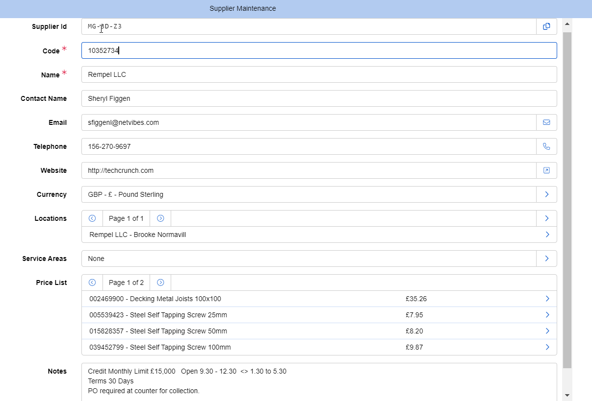The image size is (592, 401).
Task: Open Rempel LLC - Brooke Normavill chevron
Action: pyautogui.click(x=547, y=235)
